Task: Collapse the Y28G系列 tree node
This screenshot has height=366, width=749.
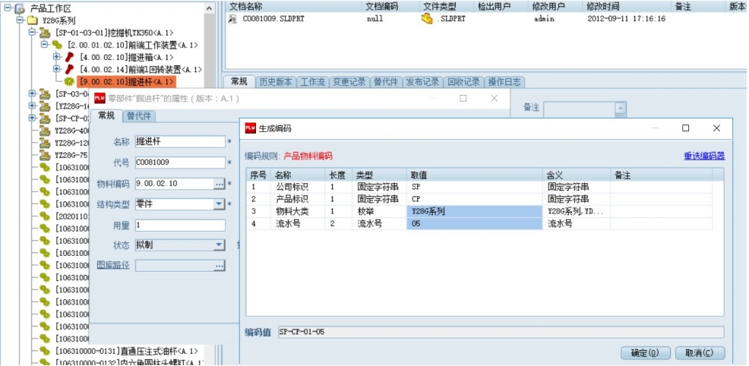Action: coord(20,20)
